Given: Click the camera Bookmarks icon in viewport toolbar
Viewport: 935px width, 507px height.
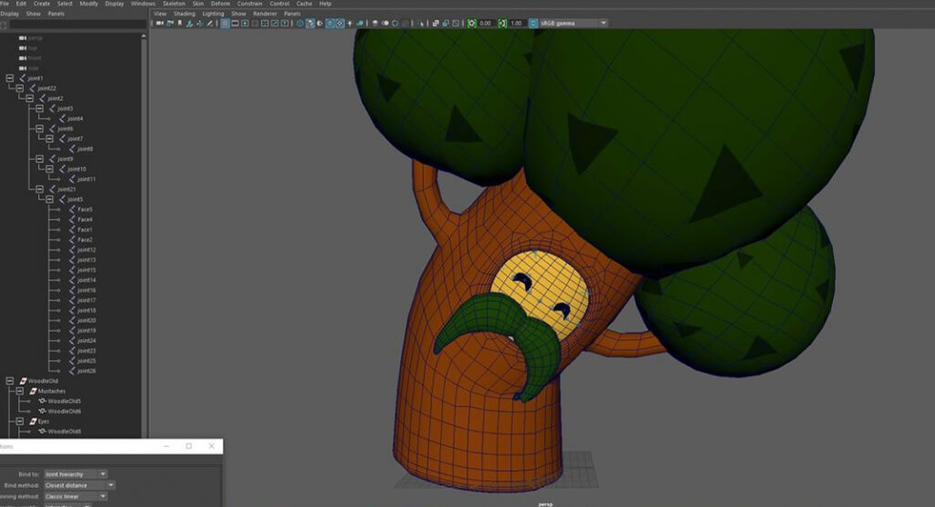Looking at the screenshot, I should (x=180, y=23).
